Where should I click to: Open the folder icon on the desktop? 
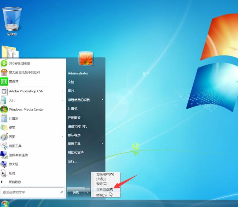[10, 52]
